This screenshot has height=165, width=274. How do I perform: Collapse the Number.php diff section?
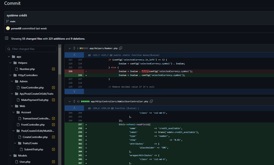[x=69, y=48]
